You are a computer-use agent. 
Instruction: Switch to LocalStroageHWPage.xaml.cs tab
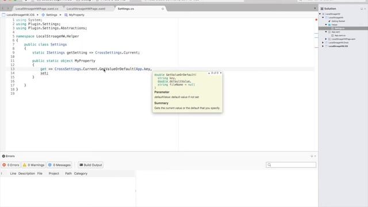point(37,9)
